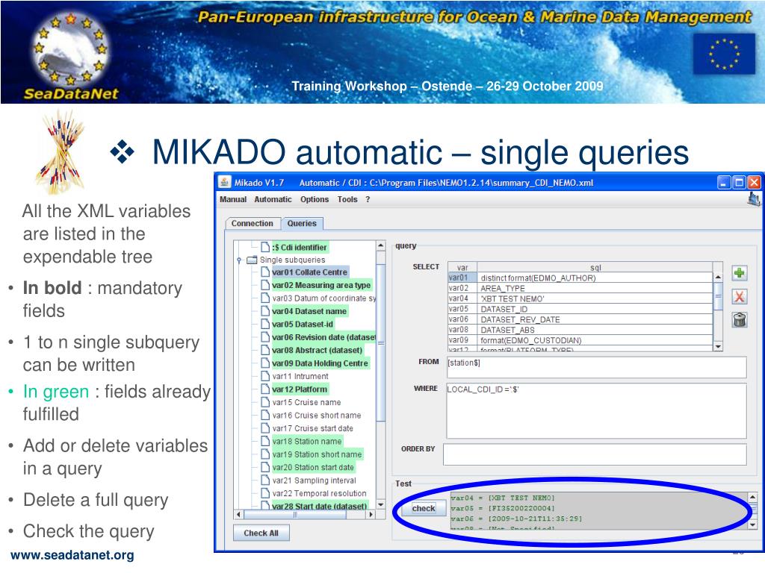
Task: Select var06 Revision date tree item
Action: click(x=324, y=337)
